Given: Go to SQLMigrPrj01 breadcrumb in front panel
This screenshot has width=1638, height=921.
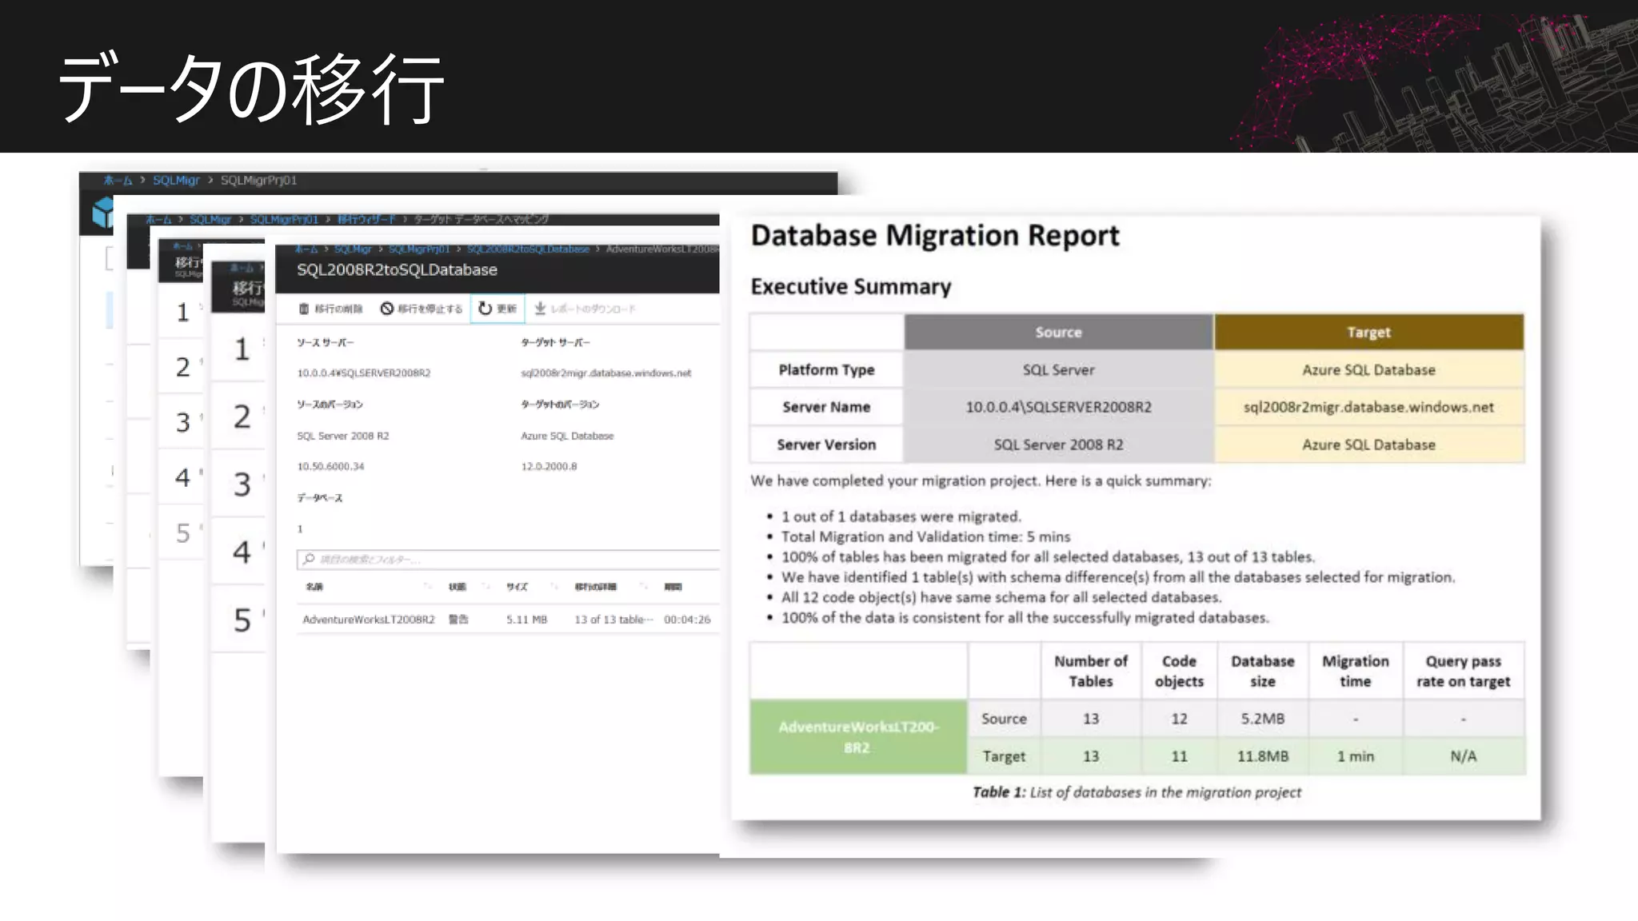Looking at the screenshot, I should pos(418,249).
